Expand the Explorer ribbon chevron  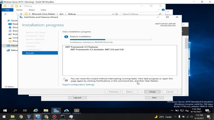click(x=158, y=10)
